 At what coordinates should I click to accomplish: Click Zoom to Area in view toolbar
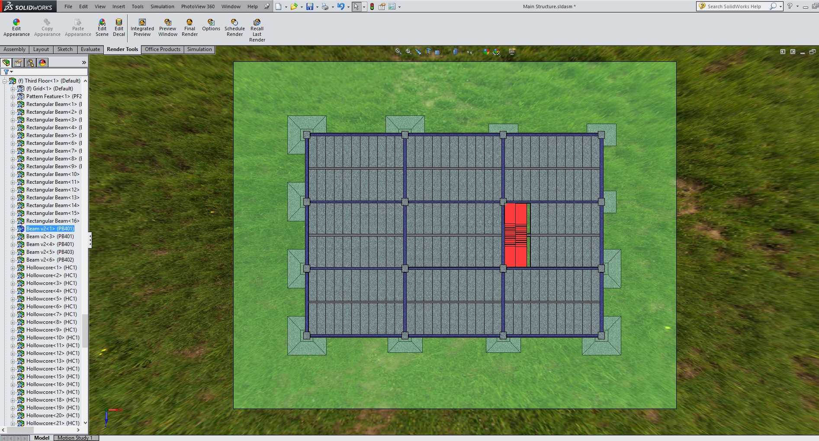(408, 51)
